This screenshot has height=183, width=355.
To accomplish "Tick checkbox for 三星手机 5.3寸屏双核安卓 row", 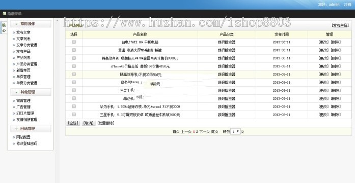I will [74, 114].
